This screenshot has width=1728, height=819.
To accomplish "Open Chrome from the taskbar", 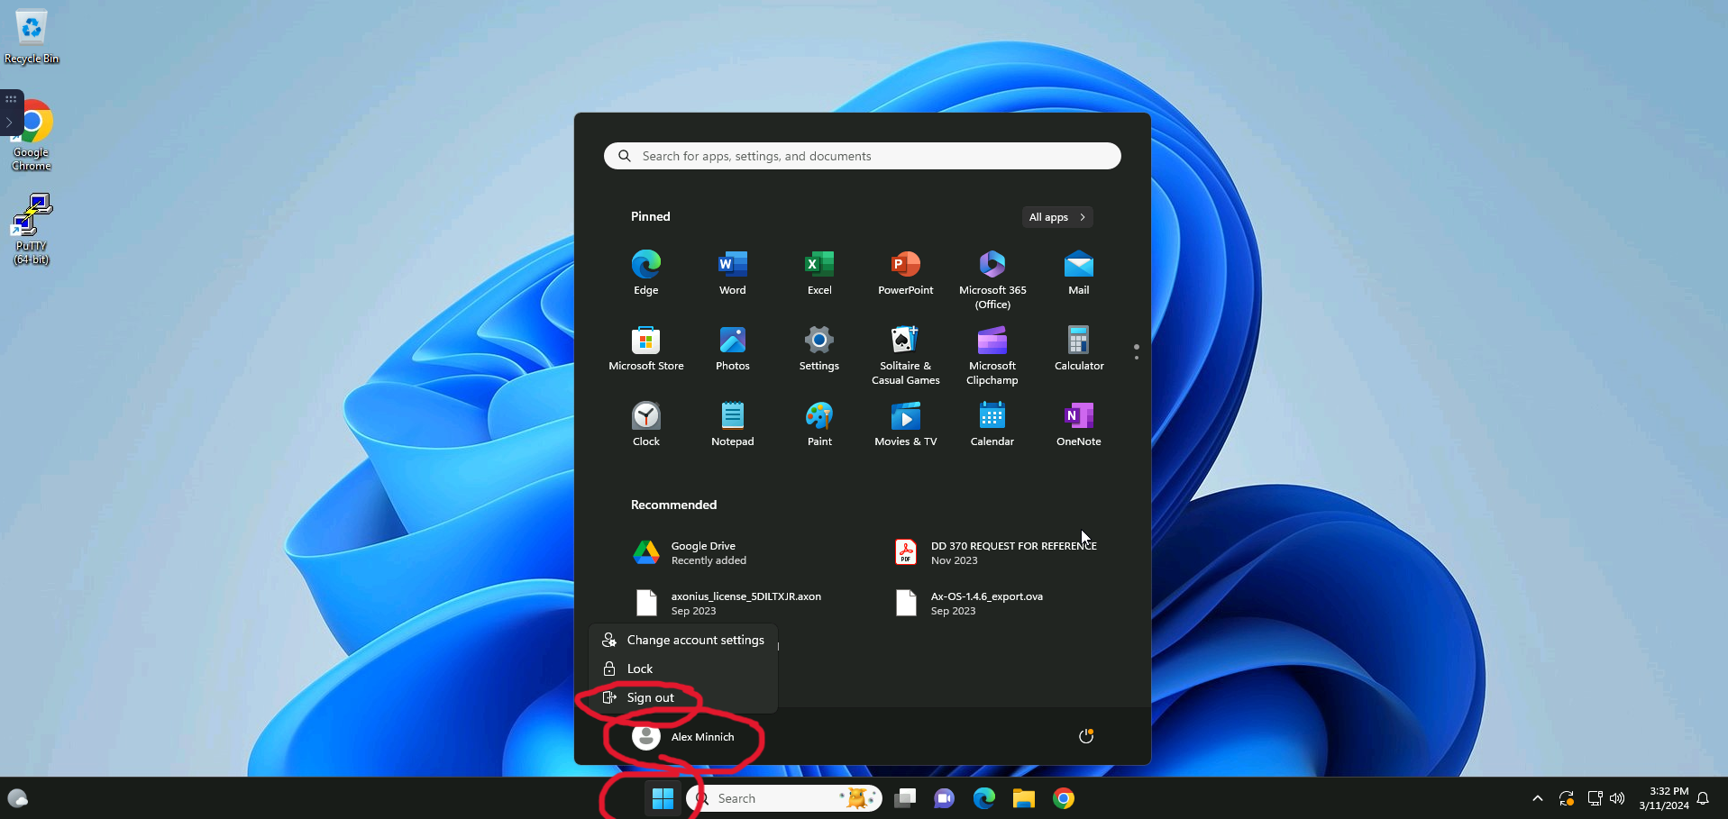I will pyautogui.click(x=1064, y=798).
